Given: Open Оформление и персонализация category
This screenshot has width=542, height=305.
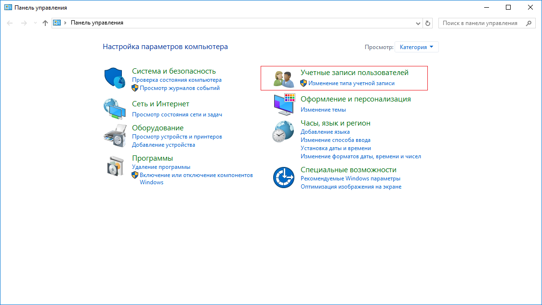Looking at the screenshot, I should pyautogui.click(x=356, y=100).
